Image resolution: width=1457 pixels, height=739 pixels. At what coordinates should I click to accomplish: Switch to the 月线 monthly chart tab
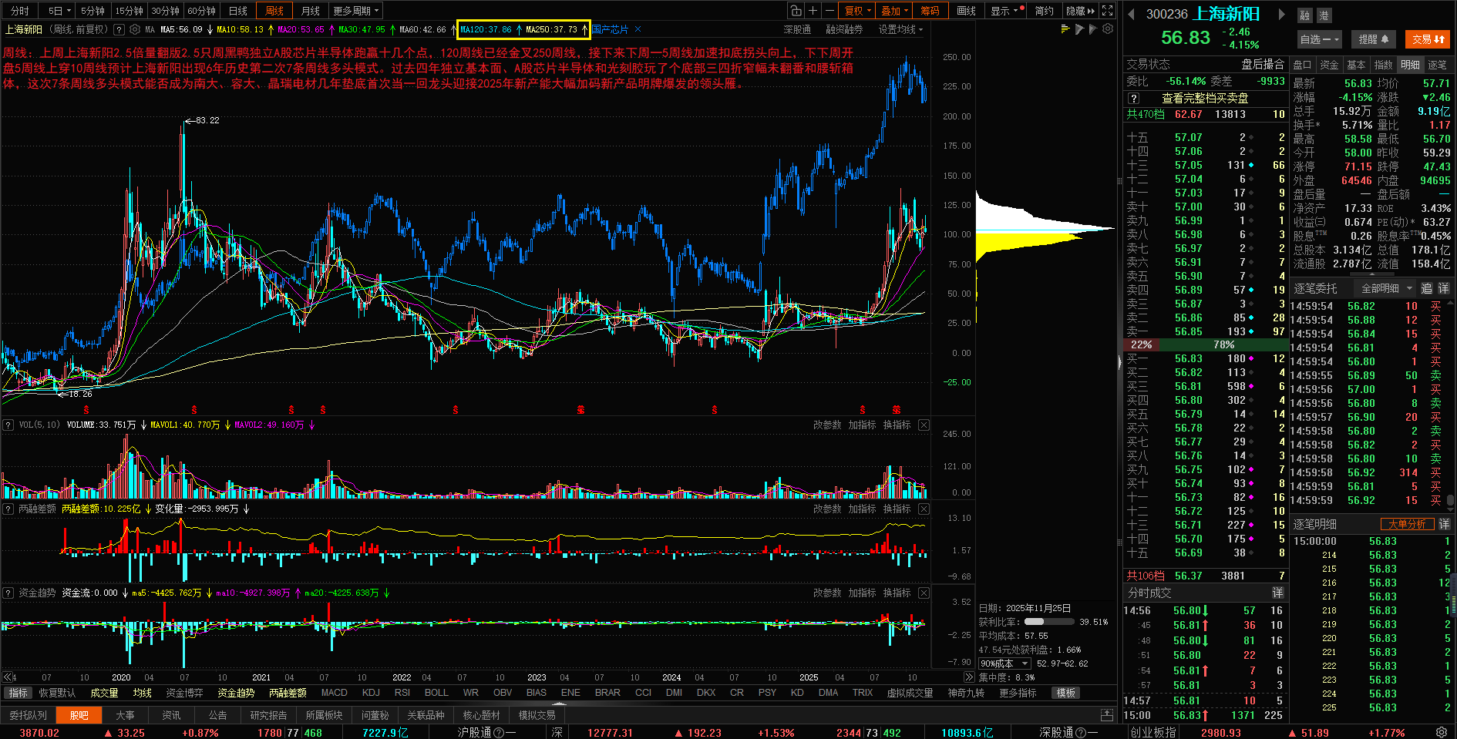point(310,11)
